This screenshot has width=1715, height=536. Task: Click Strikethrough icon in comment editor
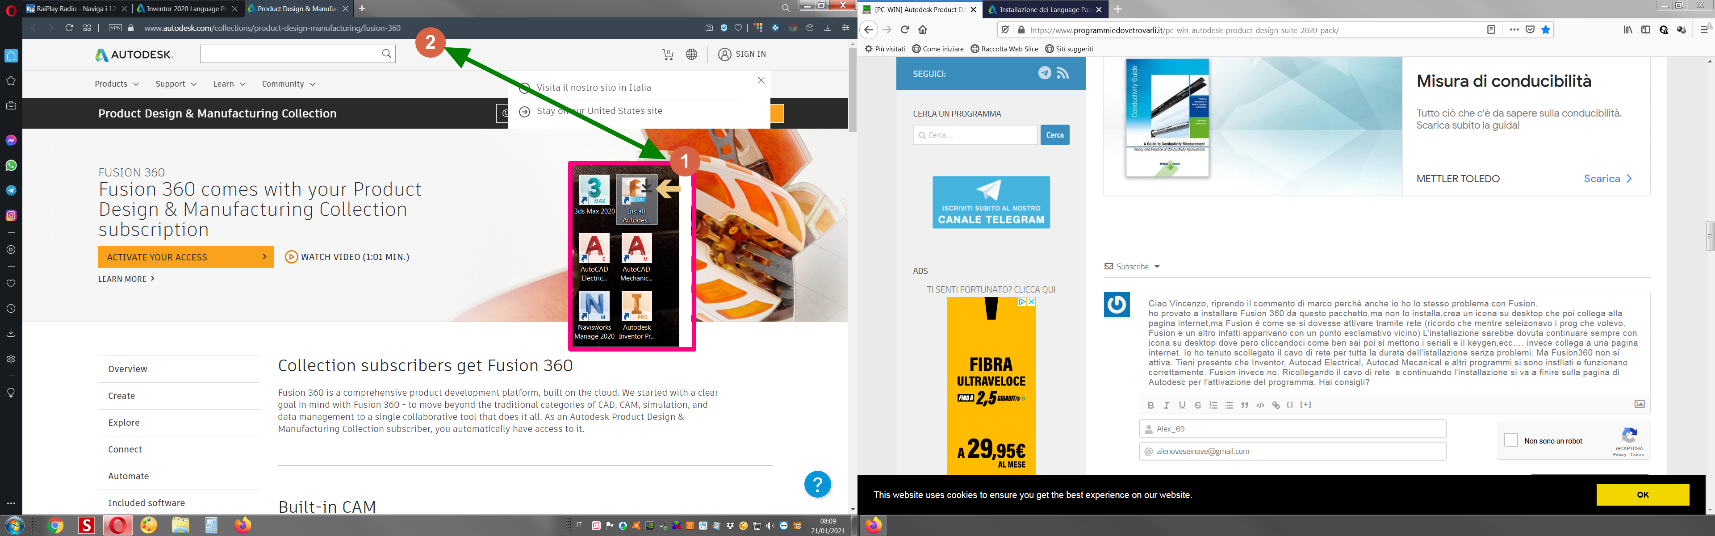tap(1198, 406)
